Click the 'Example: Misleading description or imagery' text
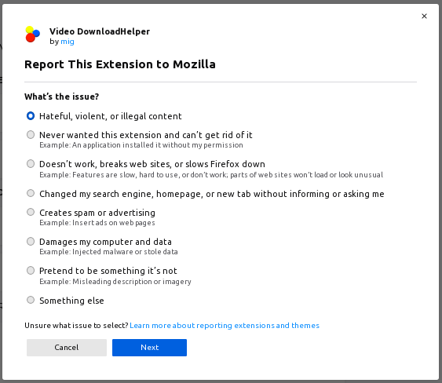 click(115, 282)
